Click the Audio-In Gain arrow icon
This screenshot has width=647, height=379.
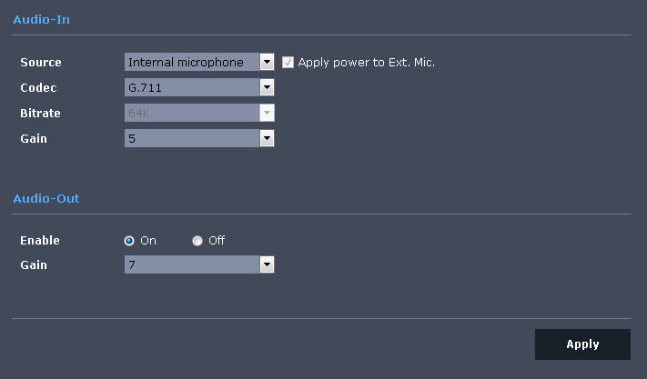tap(267, 138)
